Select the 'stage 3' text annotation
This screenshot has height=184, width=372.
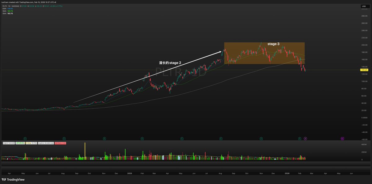click(x=273, y=44)
